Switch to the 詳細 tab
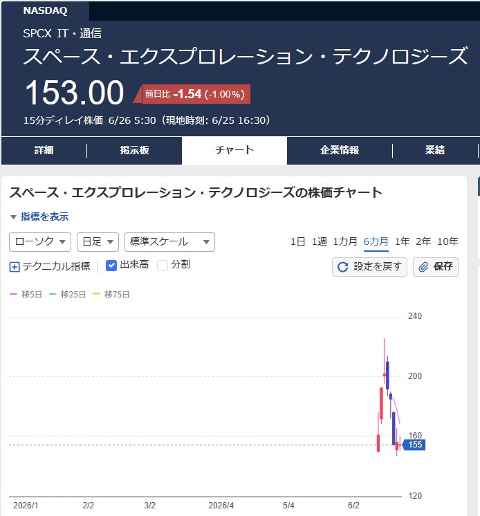The image size is (480, 516). [44, 150]
